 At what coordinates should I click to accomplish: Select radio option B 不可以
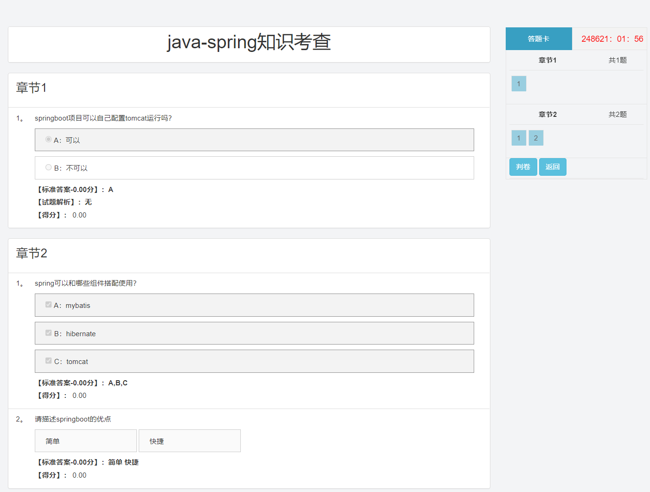(x=48, y=167)
